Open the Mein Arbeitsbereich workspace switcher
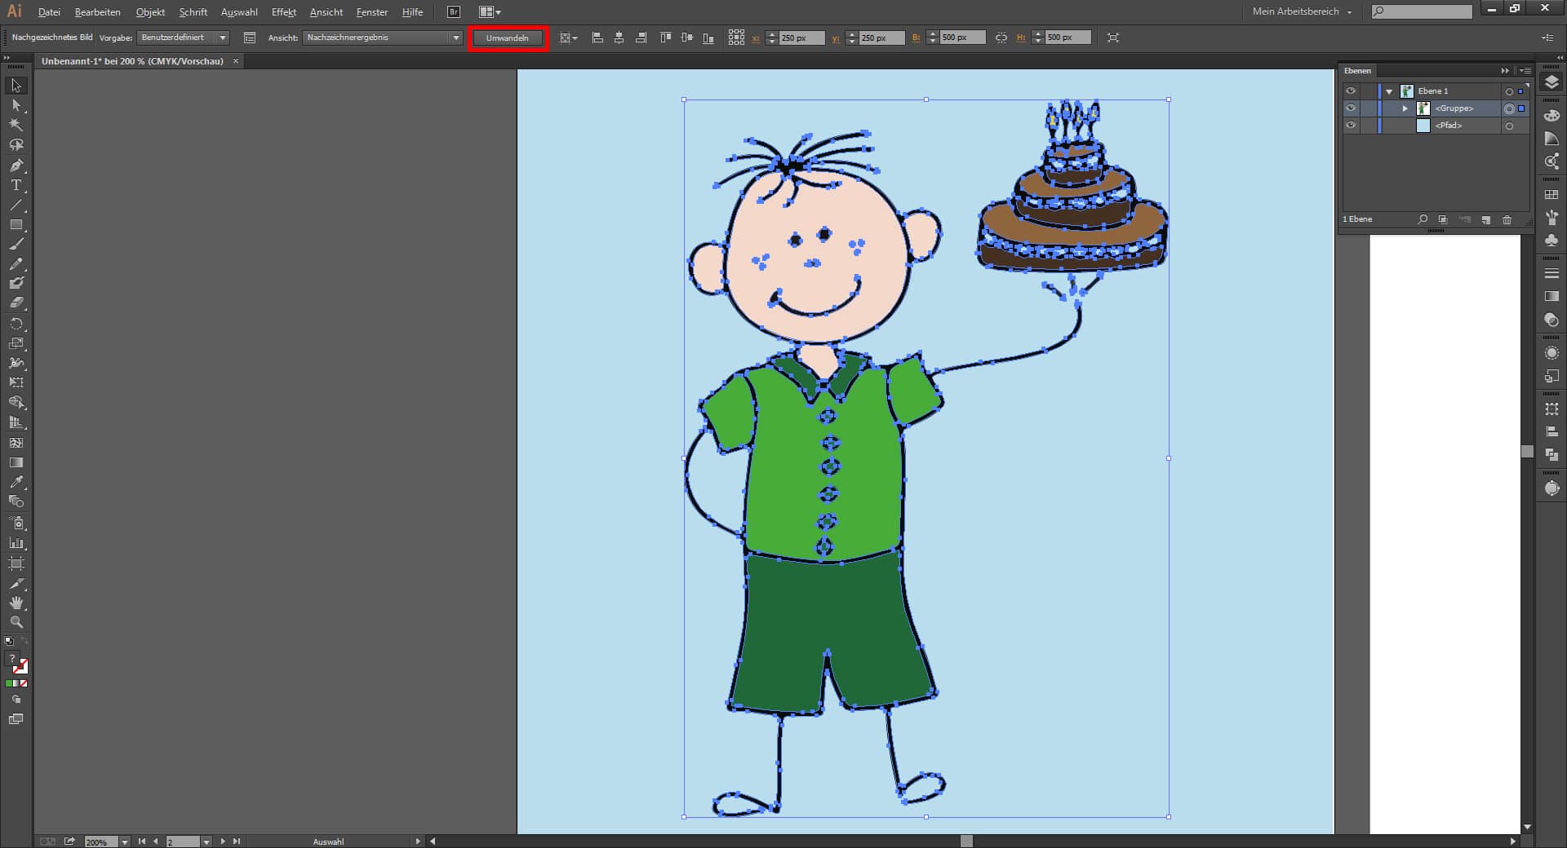Image resolution: width=1567 pixels, height=848 pixels. [x=1302, y=12]
